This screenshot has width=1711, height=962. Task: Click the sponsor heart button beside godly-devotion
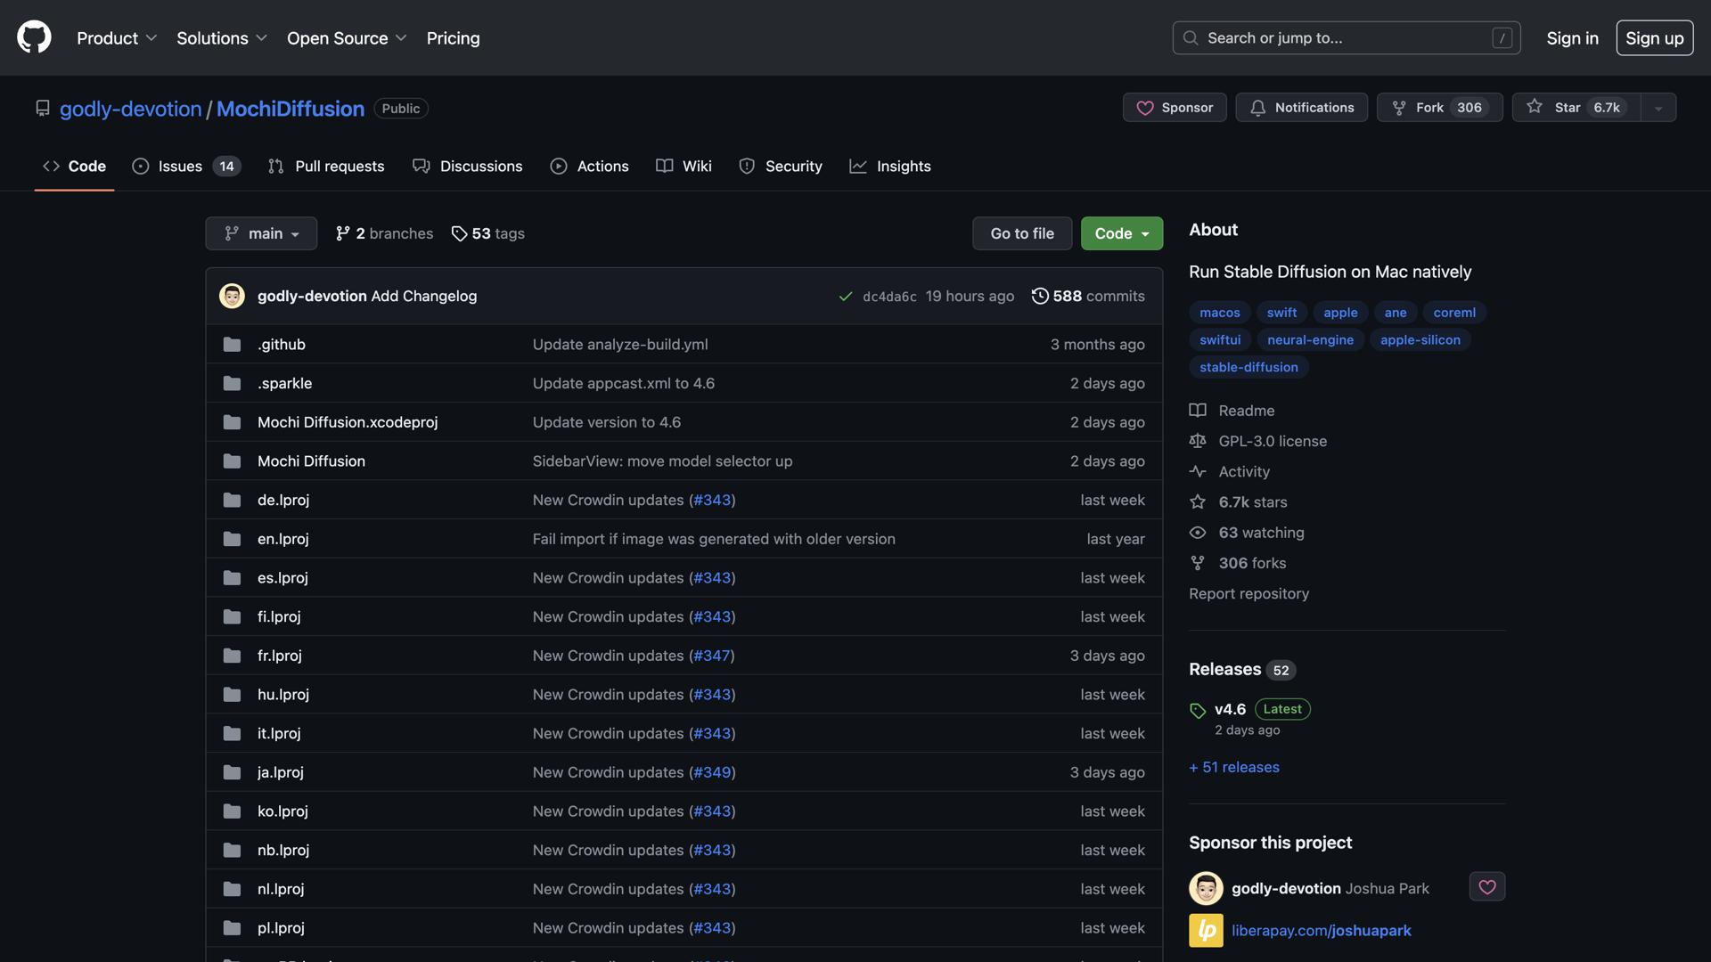(1486, 886)
